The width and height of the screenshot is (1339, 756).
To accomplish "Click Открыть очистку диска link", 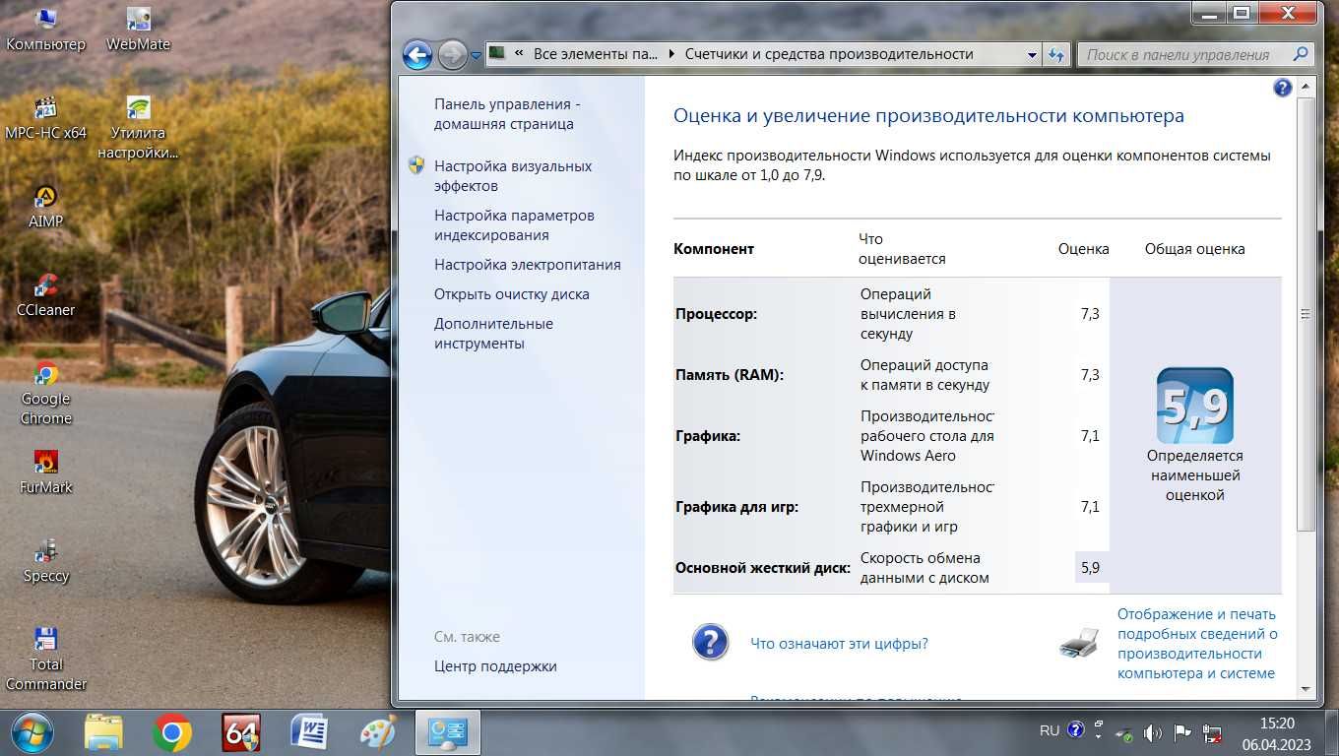I will coord(512,294).
